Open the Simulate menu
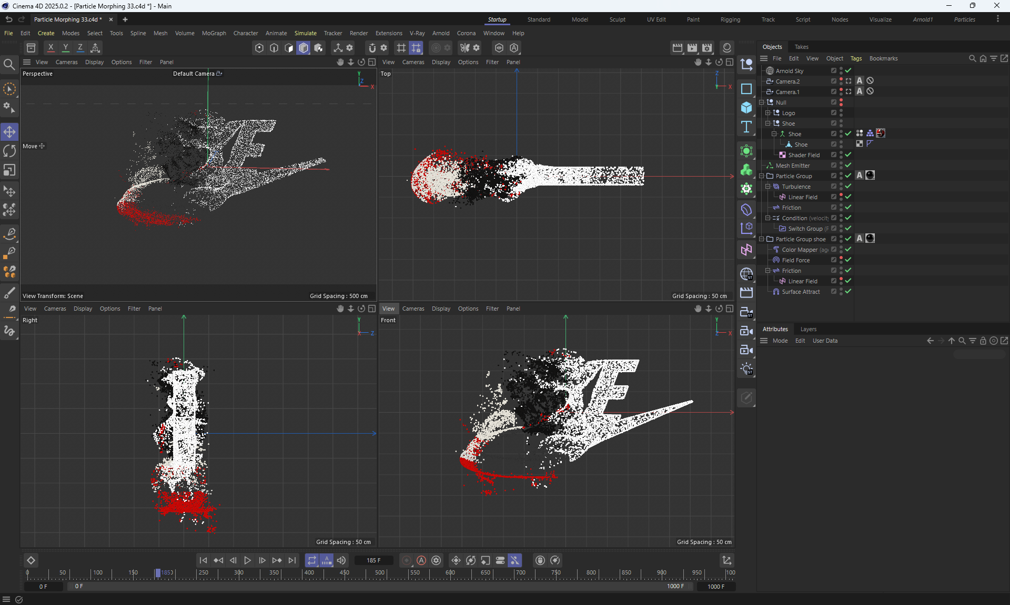Viewport: 1010px width, 605px height. click(305, 33)
